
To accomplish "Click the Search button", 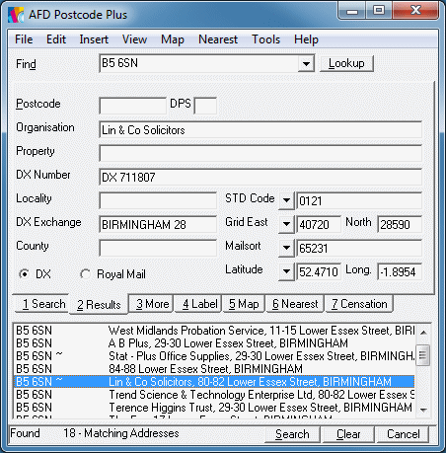I will point(292,434).
